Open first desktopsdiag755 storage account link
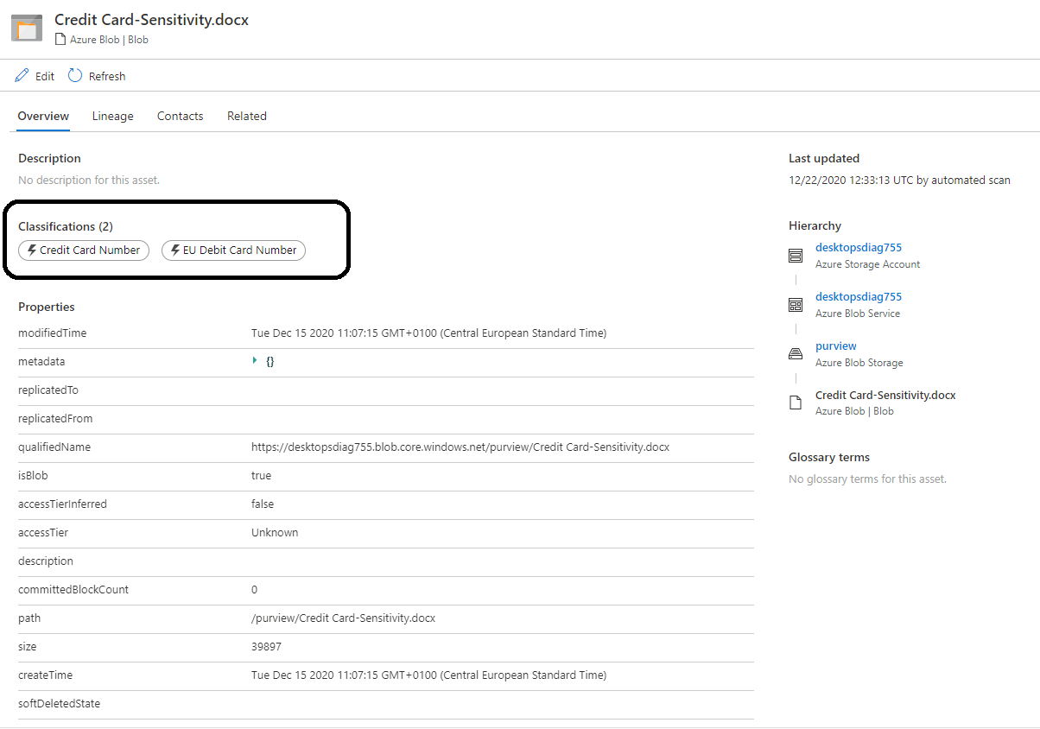Screen dimensions: 1040x729 (858, 248)
